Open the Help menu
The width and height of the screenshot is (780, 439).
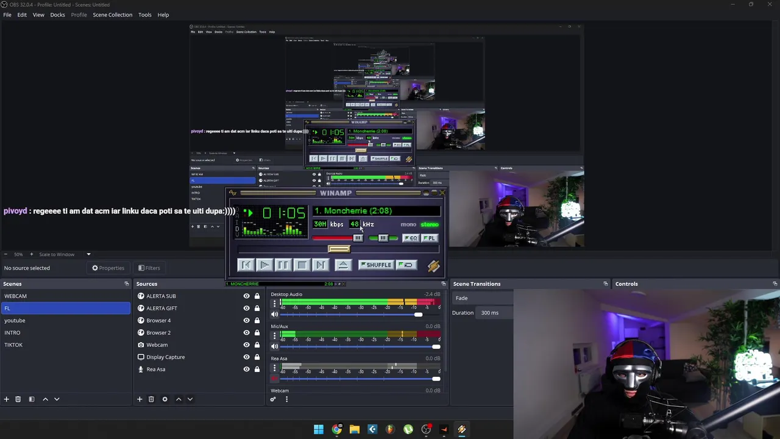[163, 15]
